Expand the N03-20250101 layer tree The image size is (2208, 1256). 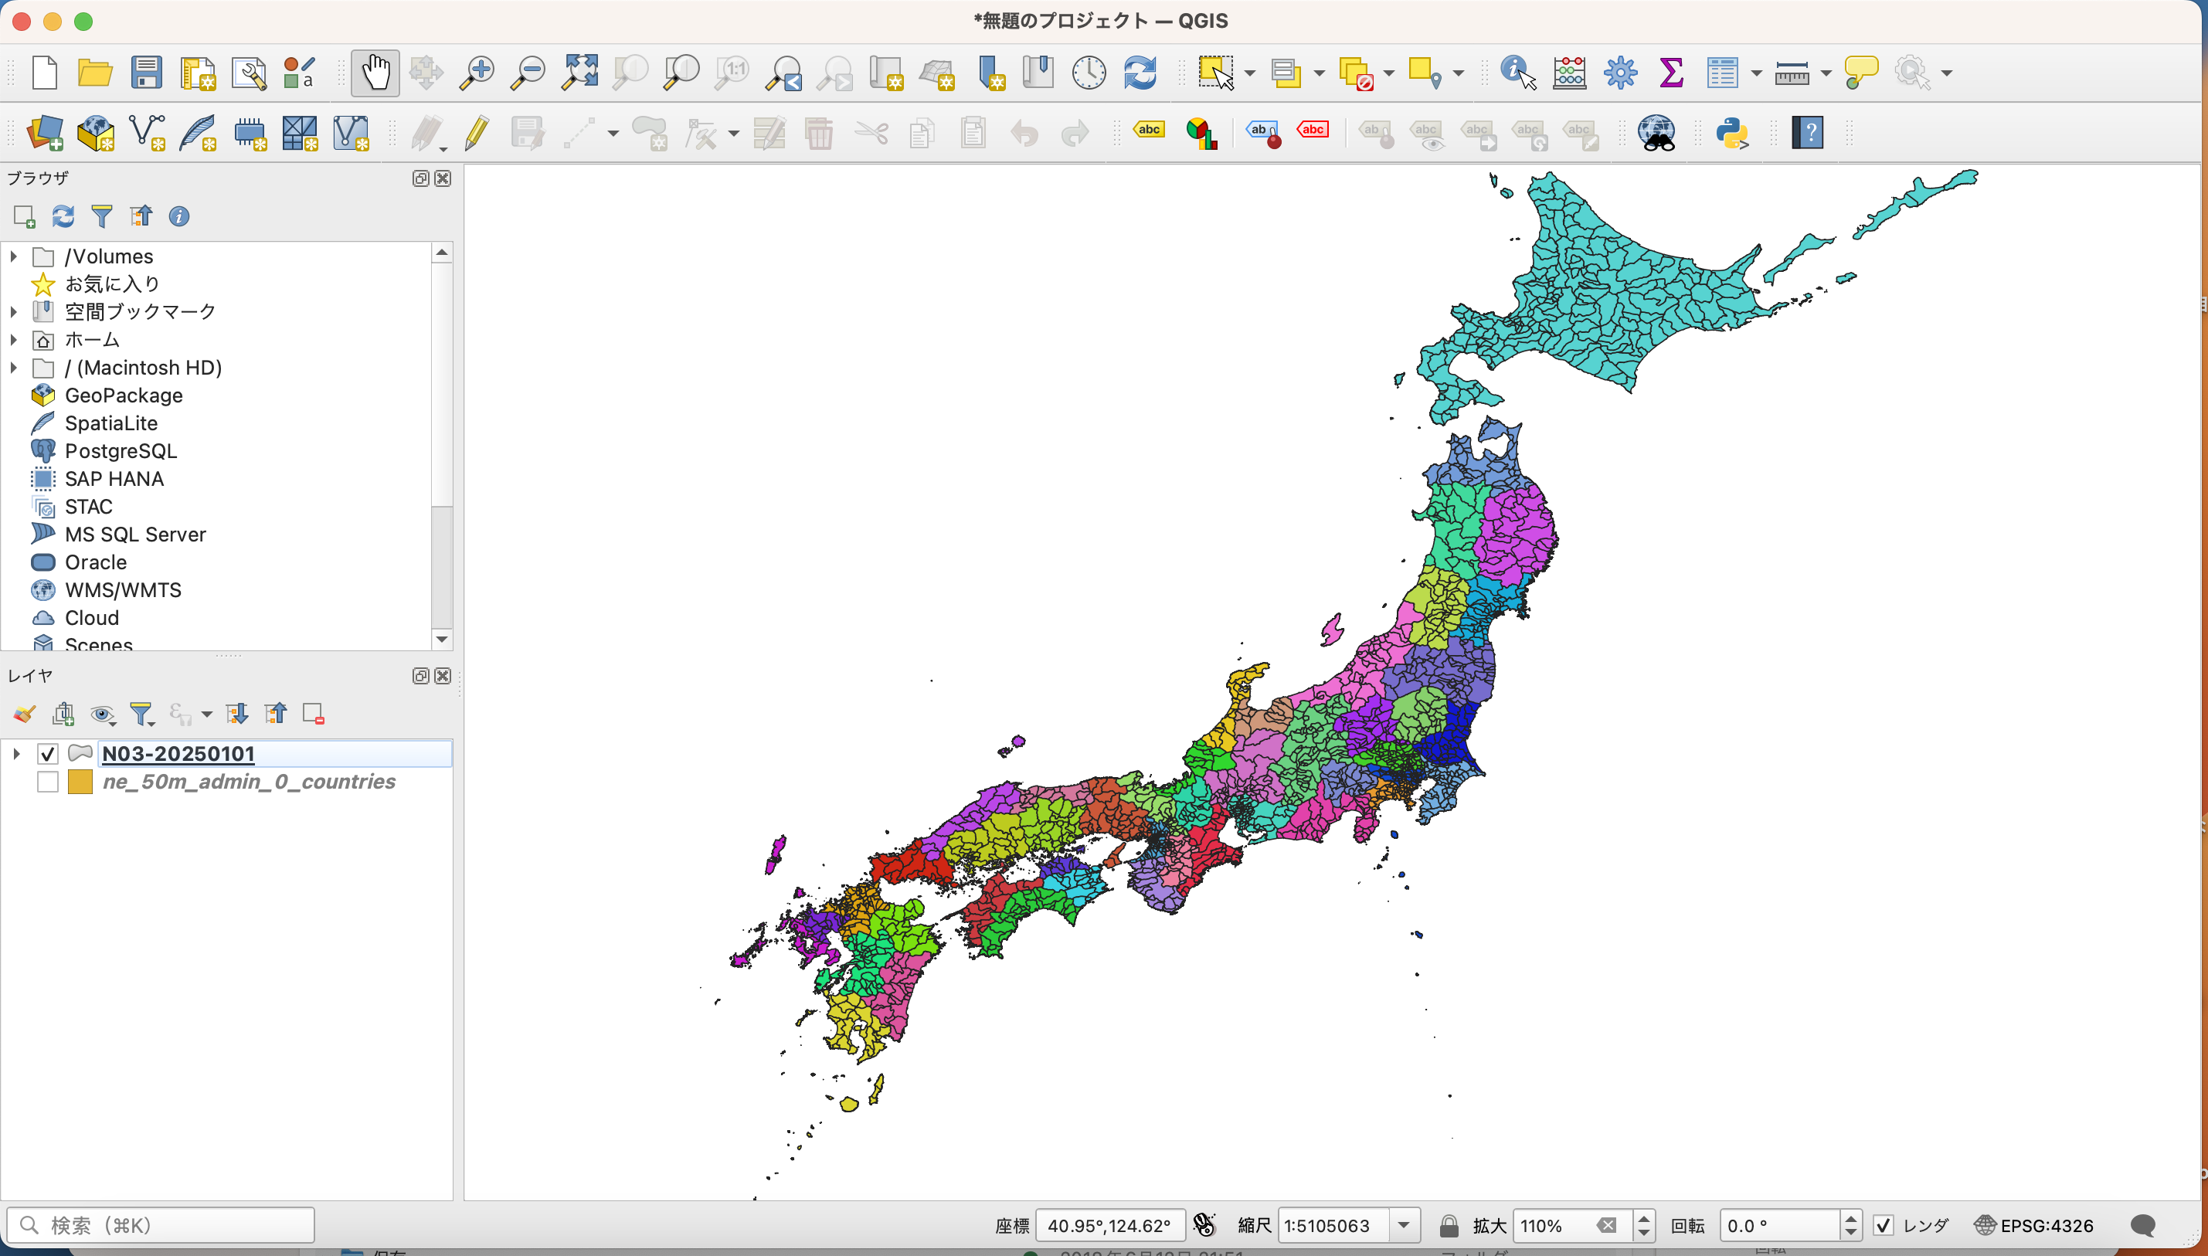15,754
